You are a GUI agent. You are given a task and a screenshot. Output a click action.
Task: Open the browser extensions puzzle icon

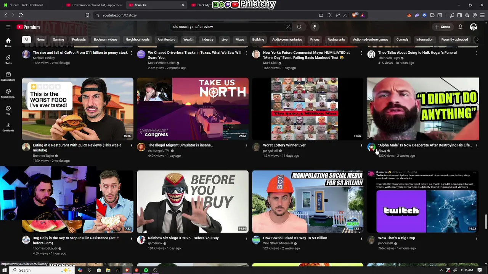click(x=432, y=15)
